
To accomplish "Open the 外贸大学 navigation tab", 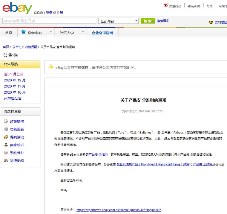I will click(x=67, y=33).
